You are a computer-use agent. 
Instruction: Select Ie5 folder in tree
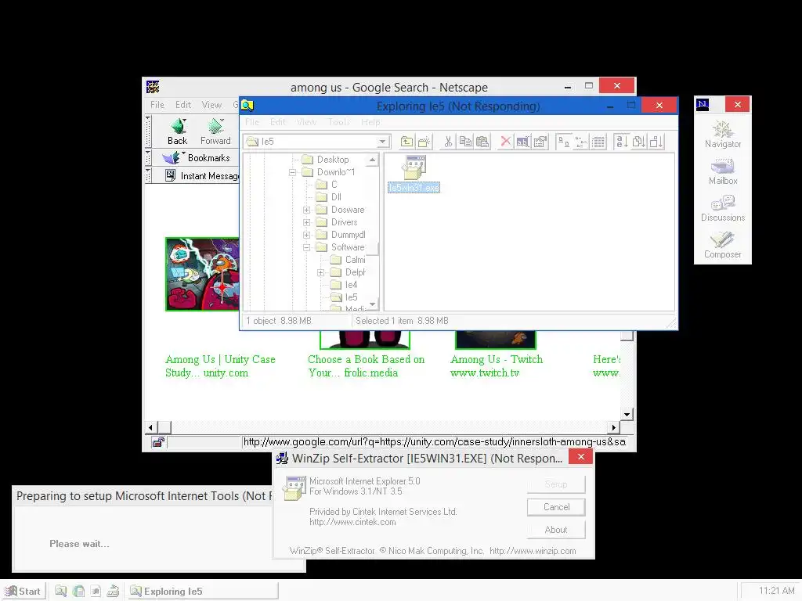pos(344,297)
